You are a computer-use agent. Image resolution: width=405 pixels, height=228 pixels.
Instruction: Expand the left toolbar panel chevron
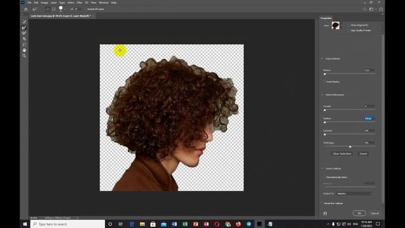coord(22,14)
